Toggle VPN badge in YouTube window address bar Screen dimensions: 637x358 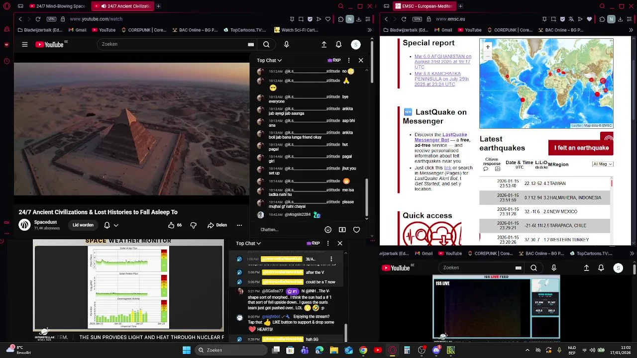click(51, 19)
